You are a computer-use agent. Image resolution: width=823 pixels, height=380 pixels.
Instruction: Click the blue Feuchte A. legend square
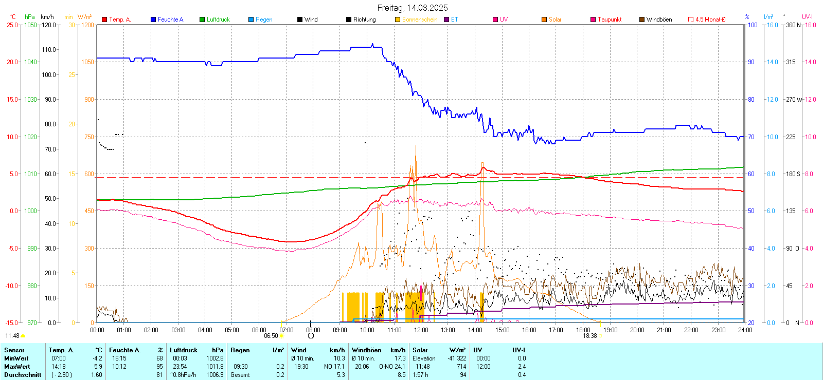point(153,20)
